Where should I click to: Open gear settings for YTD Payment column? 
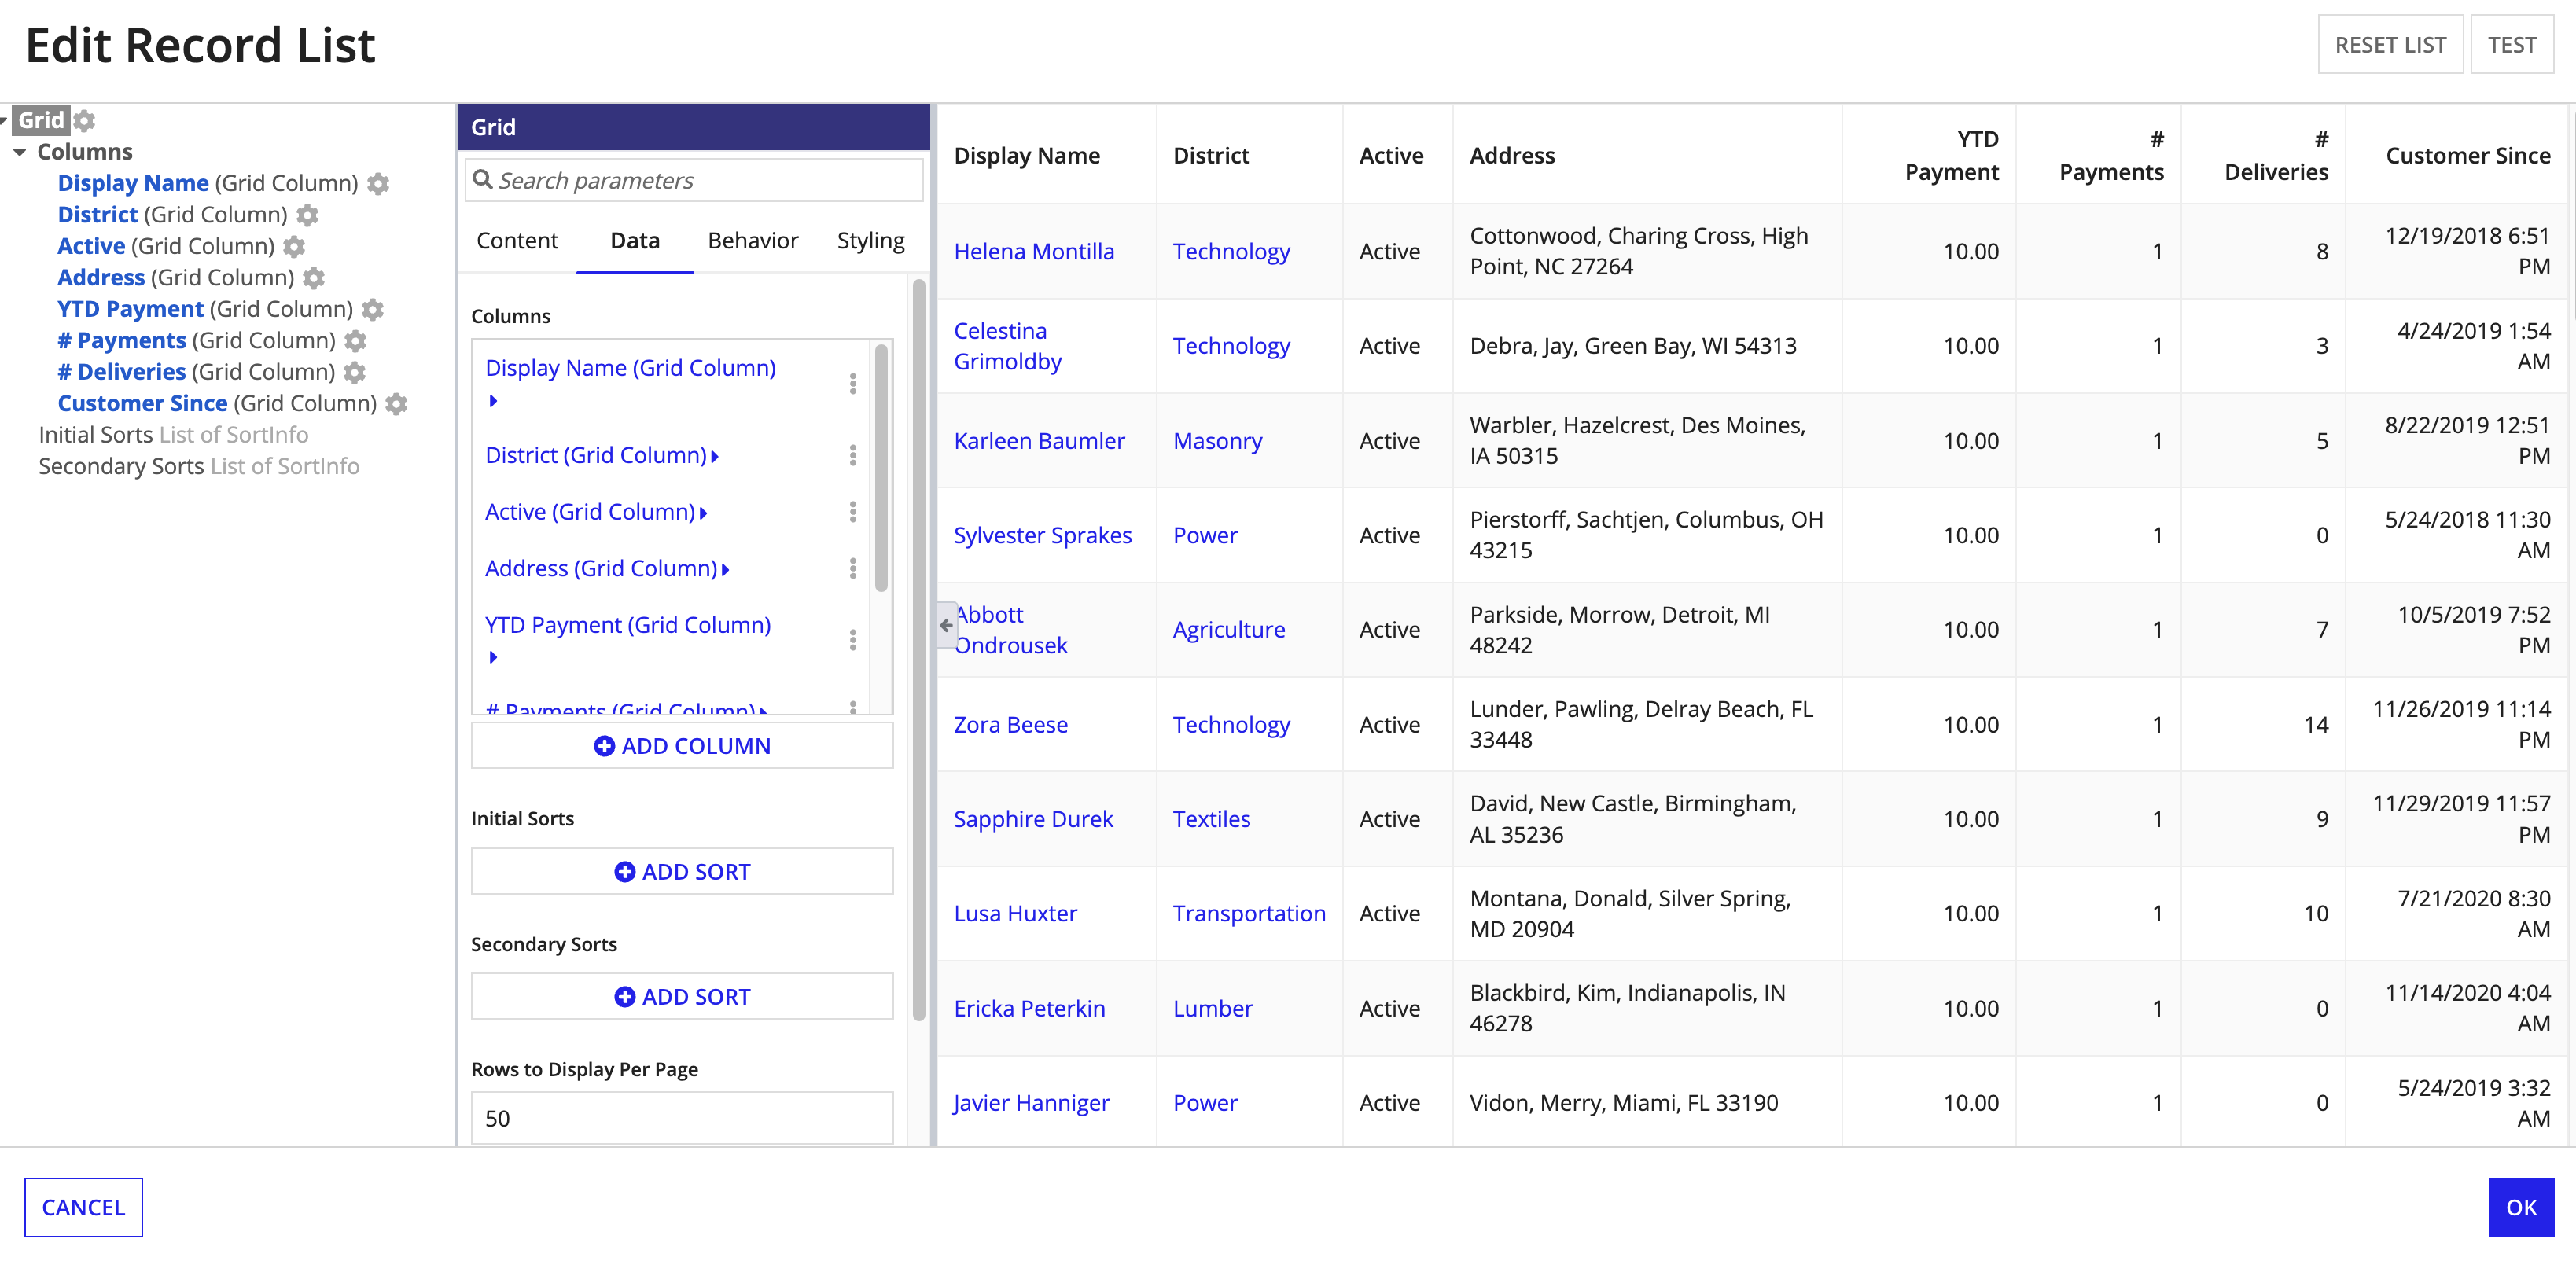point(373,309)
